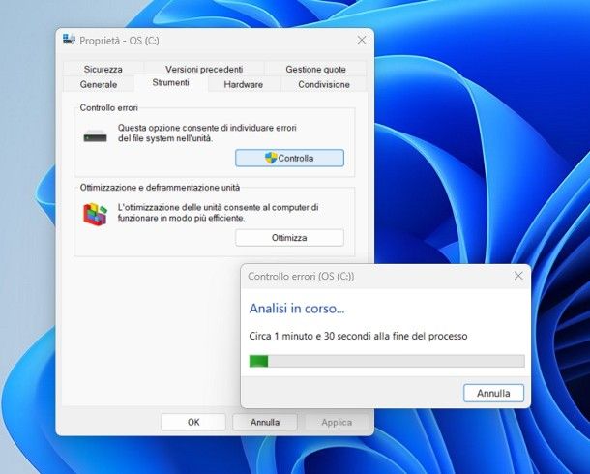Image resolution: width=590 pixels, height=474 pixels.
Task: Start error check with Controlla button
Action: (x=290, y=158)
